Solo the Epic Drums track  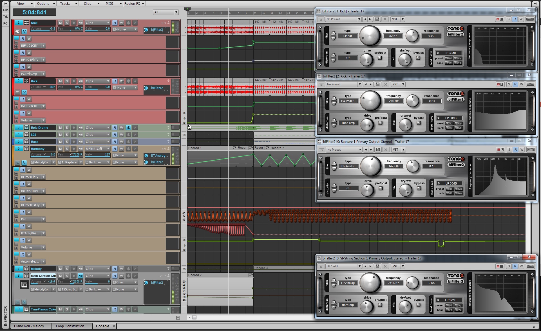[67, 128]
